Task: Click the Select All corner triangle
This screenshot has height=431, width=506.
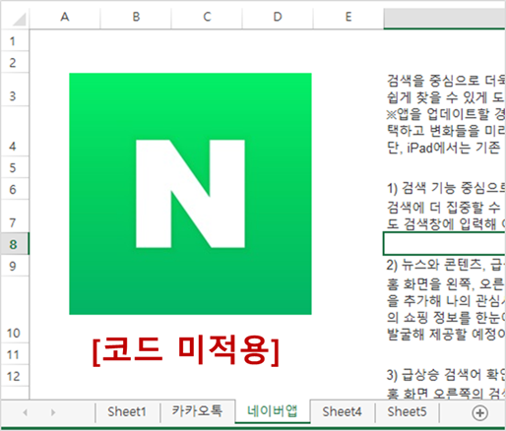Action: (x=20, y=19)
